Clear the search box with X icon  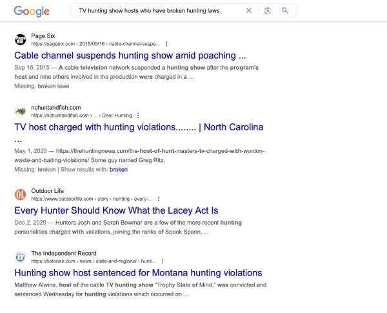pos(249,10)
